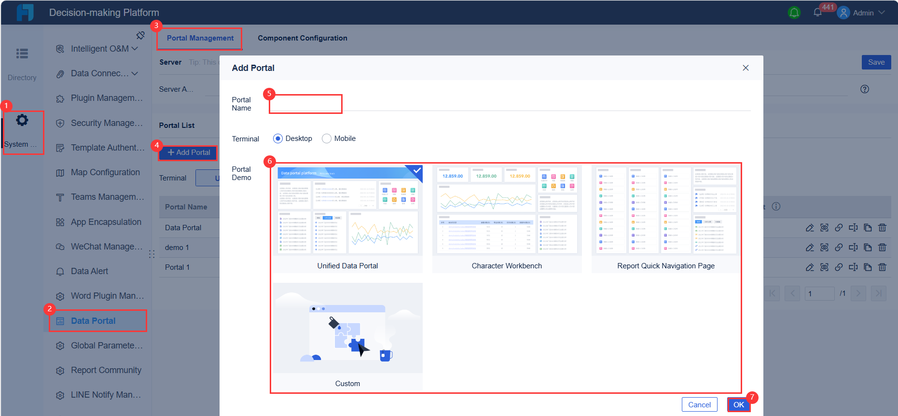The height and width of the screenshot is (416, 898).
Task: Click the Portal Name input field
Action: click(510, 104)
